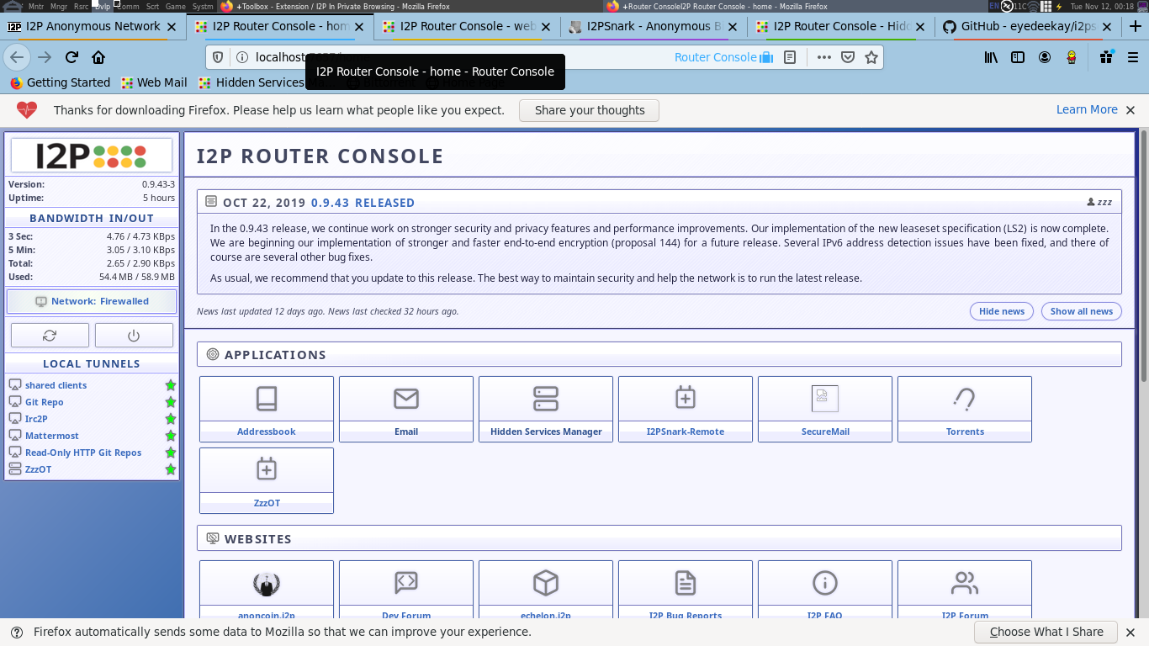Click the tracking protection shield in address bar

pyautogui.click(x=218, y=57)
